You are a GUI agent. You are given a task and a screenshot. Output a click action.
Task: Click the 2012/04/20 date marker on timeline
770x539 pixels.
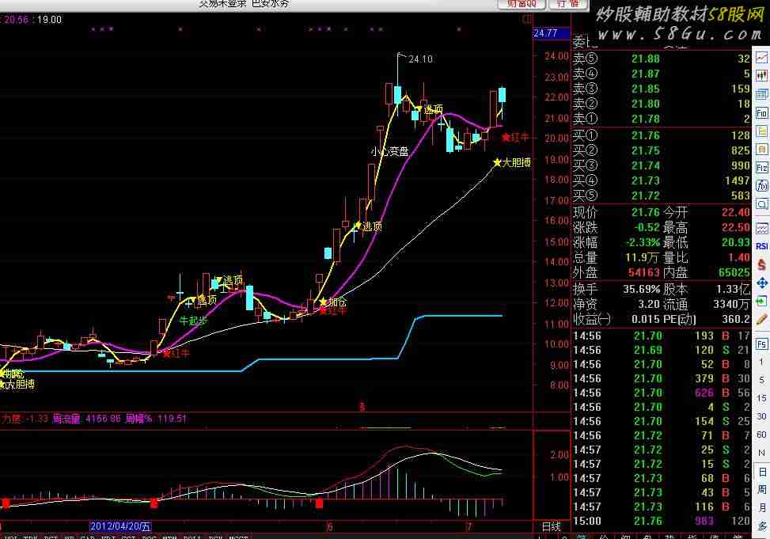121,526
